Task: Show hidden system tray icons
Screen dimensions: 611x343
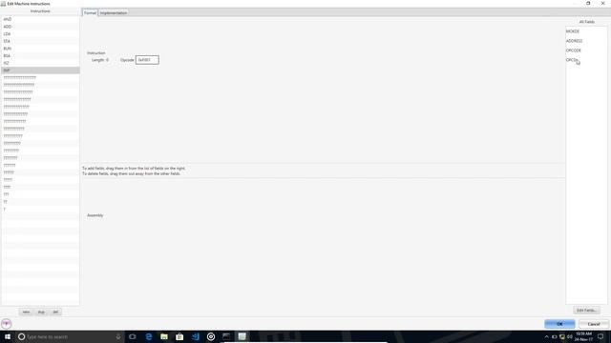Action: (x=546, y=336)
